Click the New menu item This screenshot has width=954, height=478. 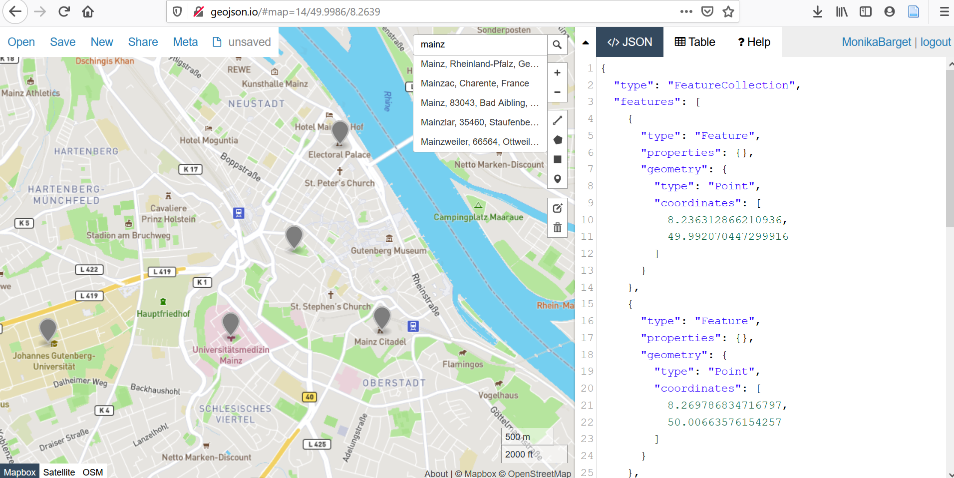click(102, 42)
